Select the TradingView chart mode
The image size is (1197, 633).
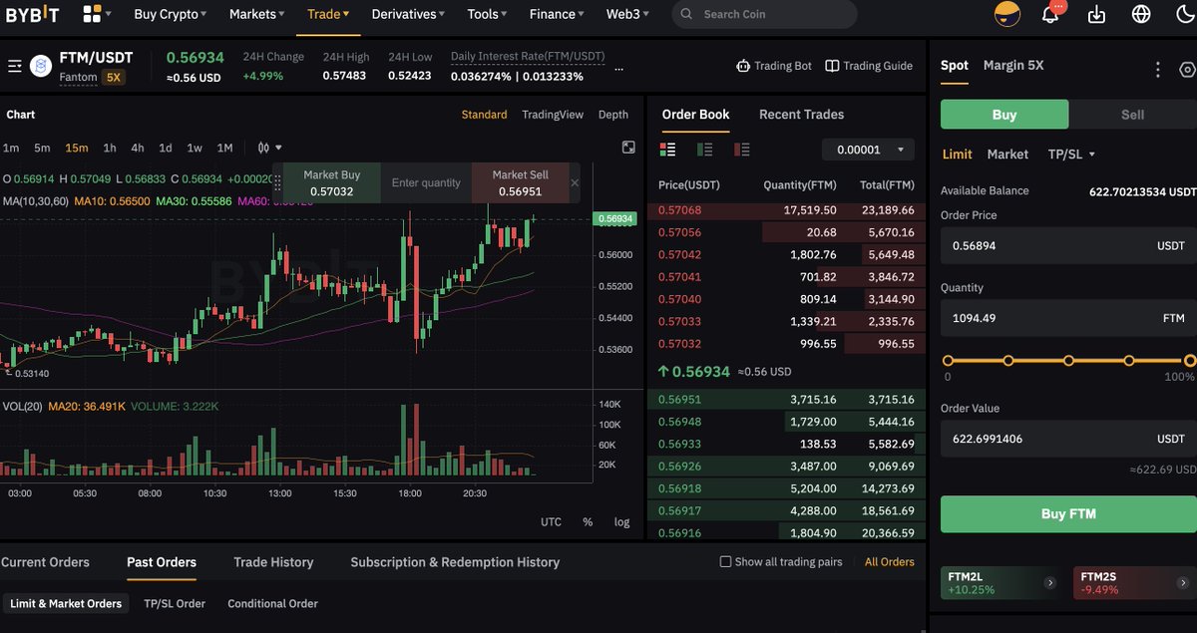click(x=553, y=115)
